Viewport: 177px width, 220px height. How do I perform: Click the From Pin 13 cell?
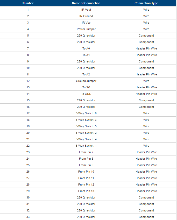86,191
